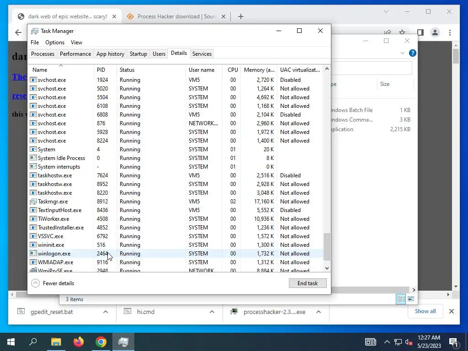Viewport: 468px width, 351px height.
Task: Open the touch keyboard tray icon
Action: pos(370,342)
